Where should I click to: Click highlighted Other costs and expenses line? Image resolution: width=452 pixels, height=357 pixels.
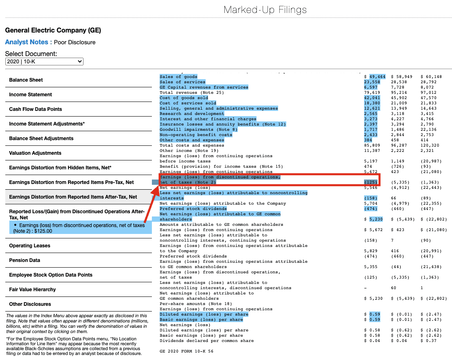point(192,140)
